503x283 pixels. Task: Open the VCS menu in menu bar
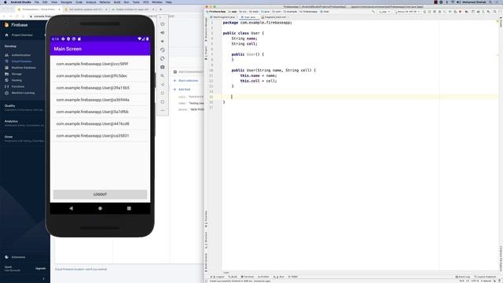tap(145, 2)
